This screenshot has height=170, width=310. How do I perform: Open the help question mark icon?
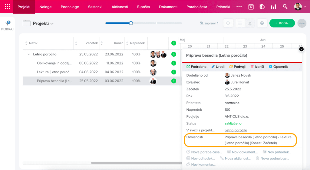tap(262, 23)
